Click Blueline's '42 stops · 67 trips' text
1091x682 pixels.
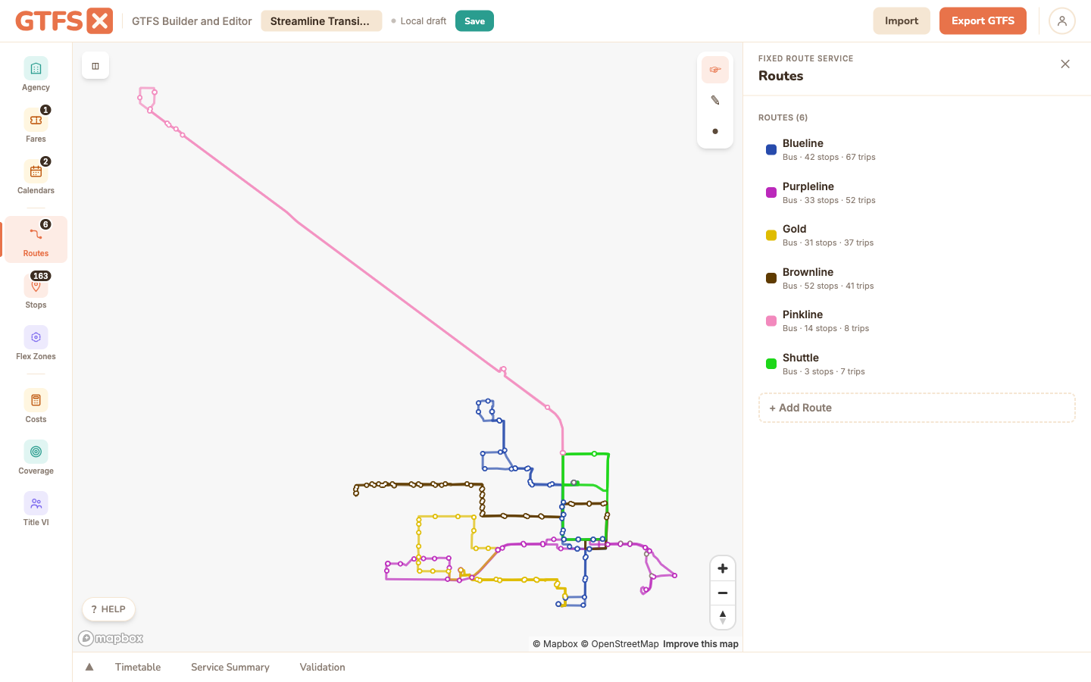pyautogui.click(x=839, y=158)
